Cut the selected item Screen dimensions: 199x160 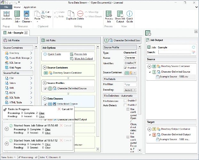pos(45,12)
